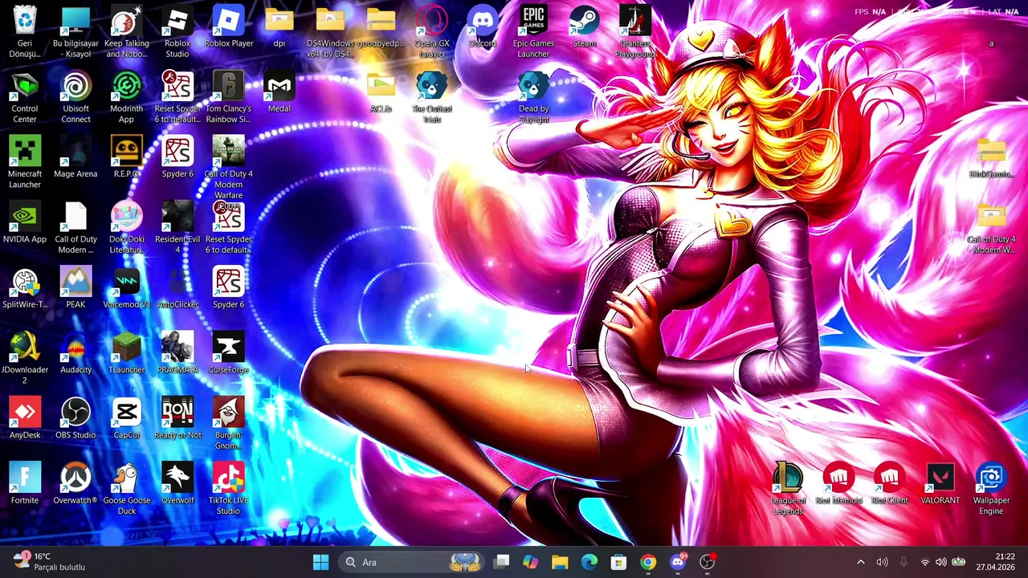Open Task View from the taskbar
1028x578 pixels.
(501, 562)
